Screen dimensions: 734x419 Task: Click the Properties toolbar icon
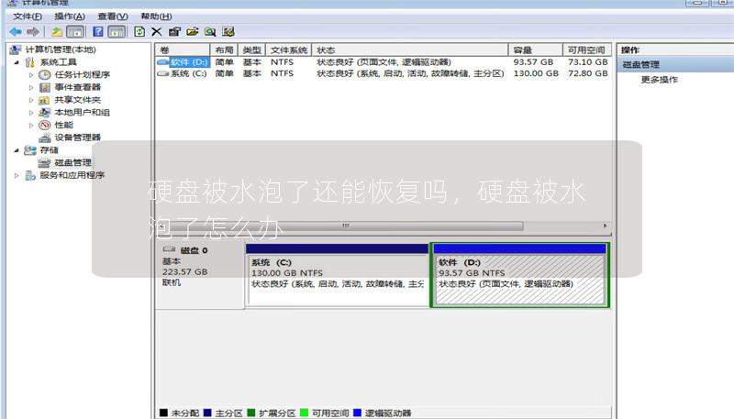pyautogui.click(x=174, y=32)
